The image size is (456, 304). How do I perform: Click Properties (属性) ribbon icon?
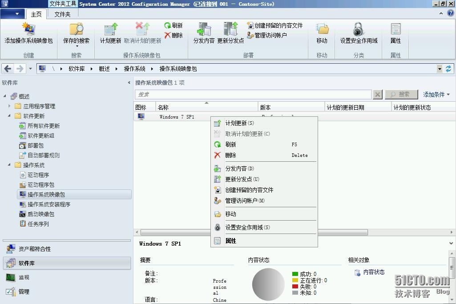(x=395, y=33)
